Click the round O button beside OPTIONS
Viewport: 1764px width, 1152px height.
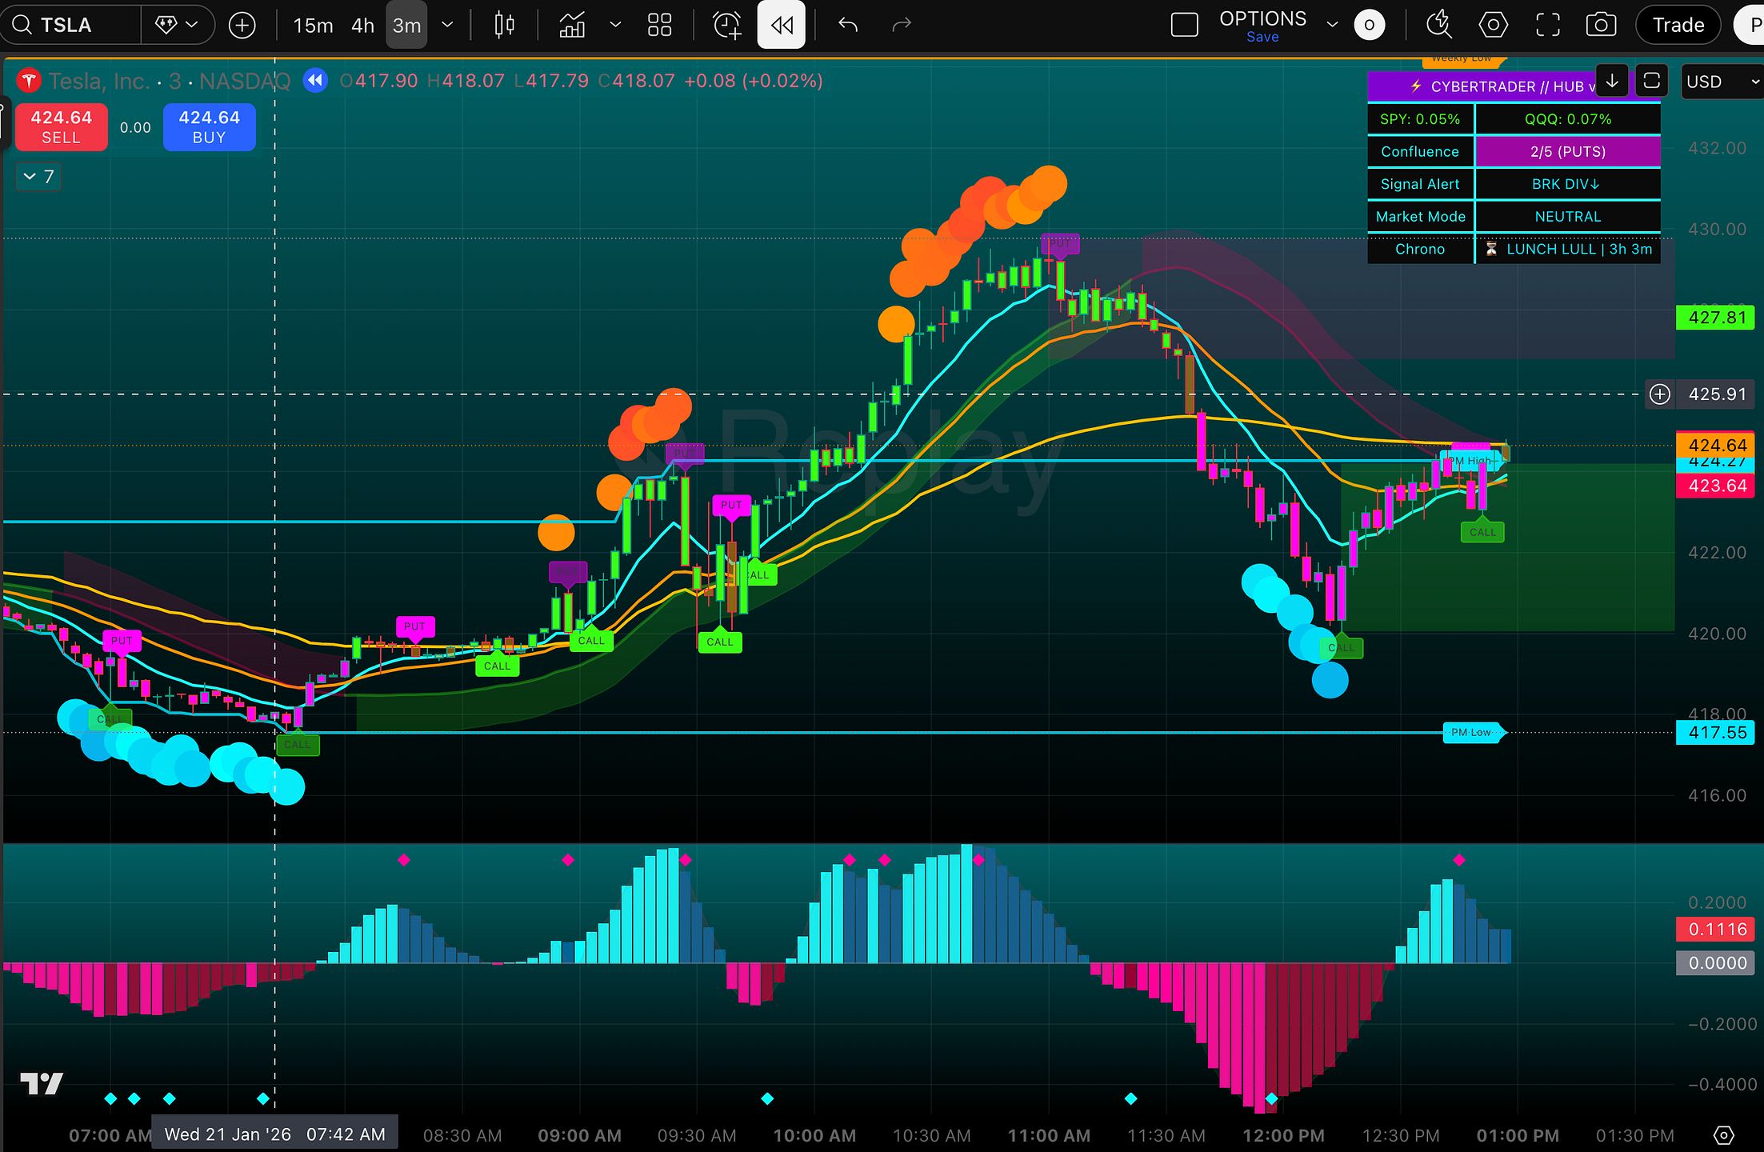click(x=1370, y=26)
